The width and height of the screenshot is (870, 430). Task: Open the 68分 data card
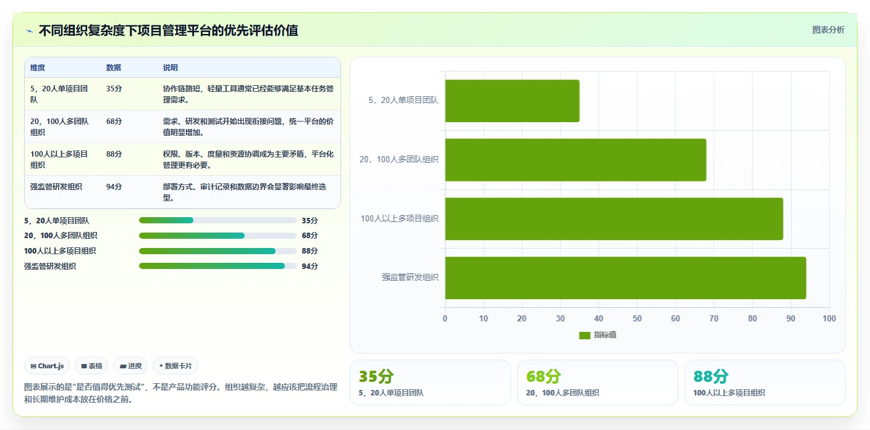point(598,382)
